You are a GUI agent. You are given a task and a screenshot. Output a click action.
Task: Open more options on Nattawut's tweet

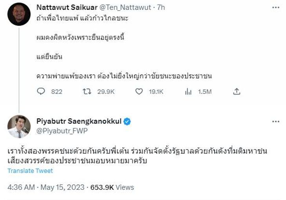pyautogui.click(x=276, y=7)
